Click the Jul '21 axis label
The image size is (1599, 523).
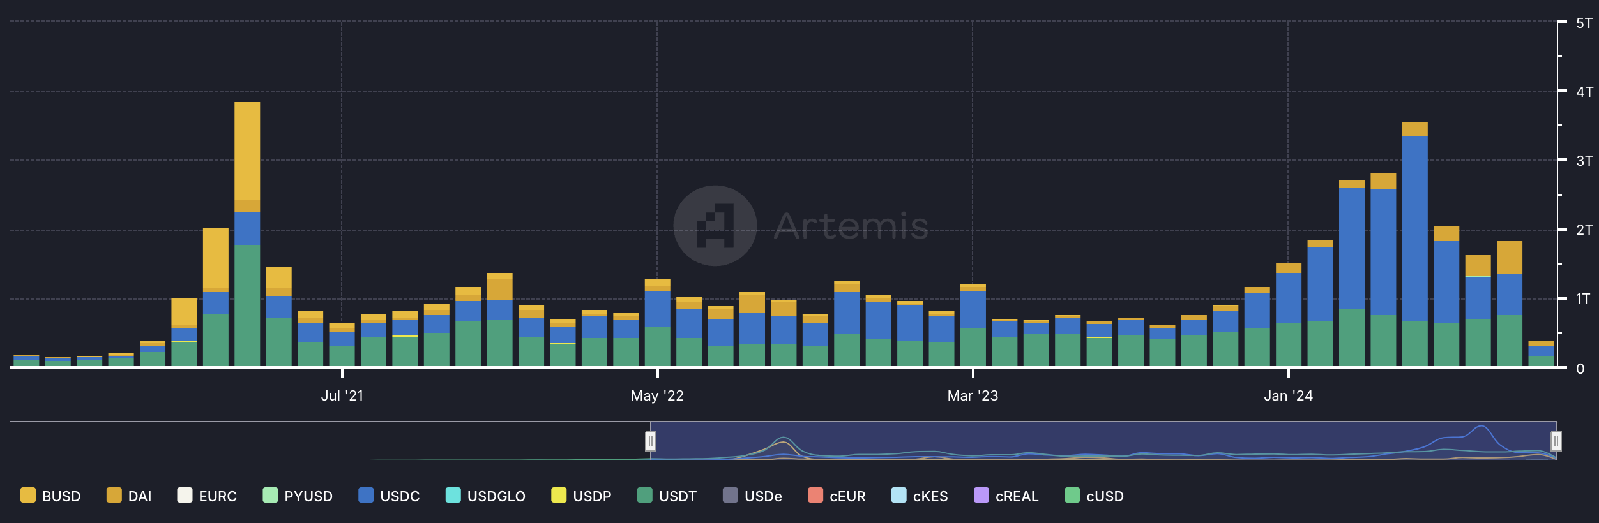point(342,395)
